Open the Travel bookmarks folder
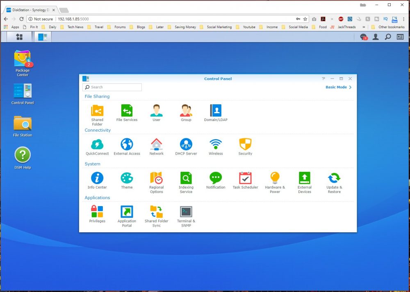410x292 pixels. tap(96, 27)
